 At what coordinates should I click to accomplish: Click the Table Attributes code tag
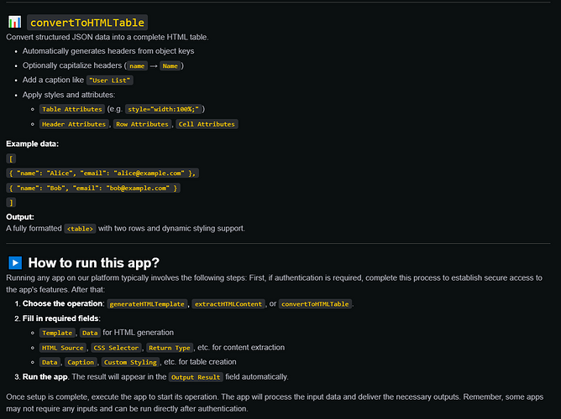[x=72, y=109]
